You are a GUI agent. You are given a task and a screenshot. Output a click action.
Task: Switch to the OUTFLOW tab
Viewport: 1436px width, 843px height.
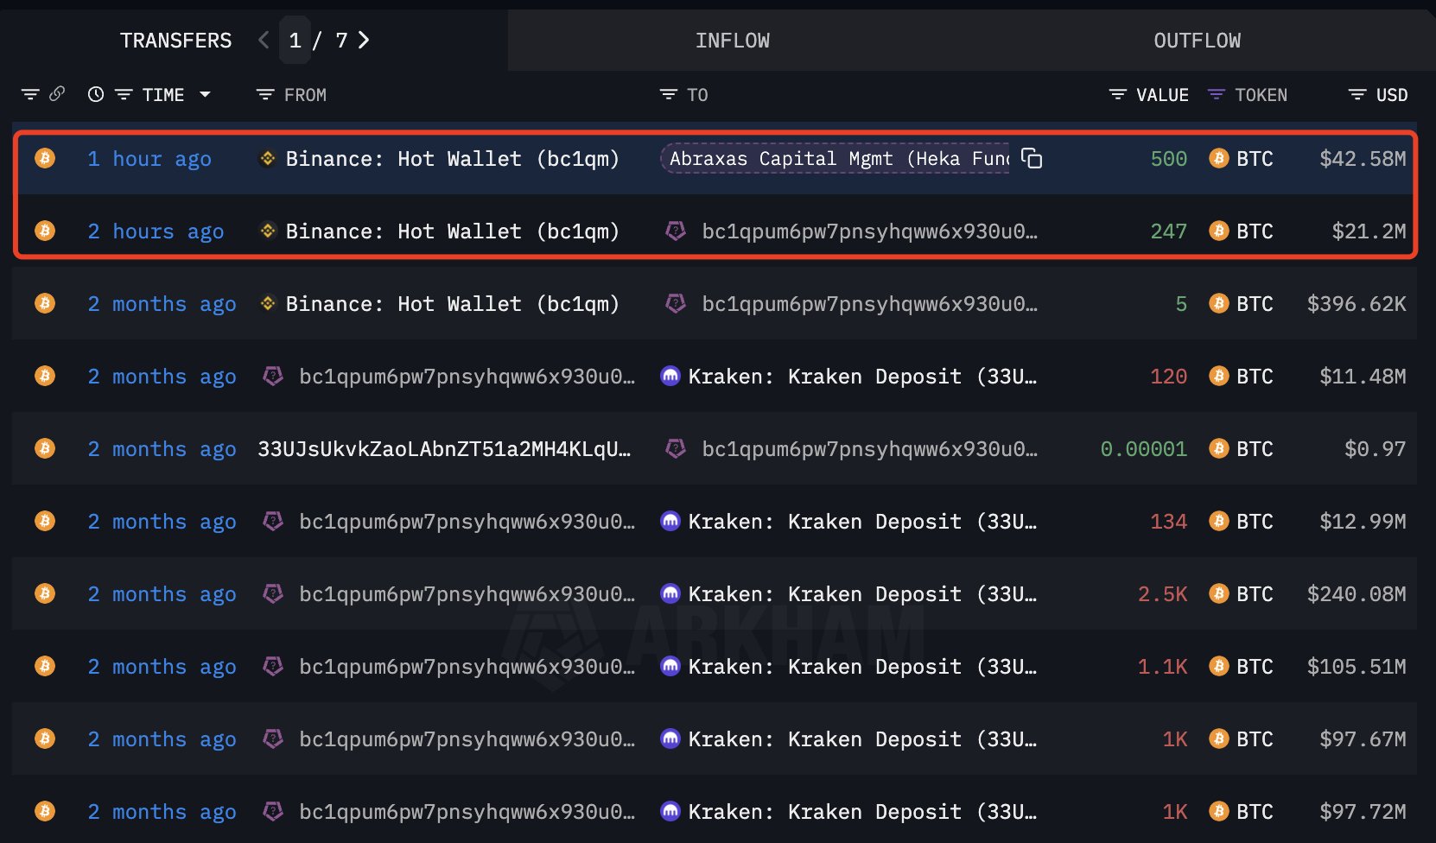(1197, 41)
